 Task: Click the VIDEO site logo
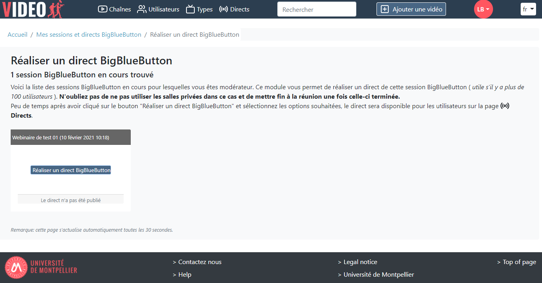click(x=32, y=9)
